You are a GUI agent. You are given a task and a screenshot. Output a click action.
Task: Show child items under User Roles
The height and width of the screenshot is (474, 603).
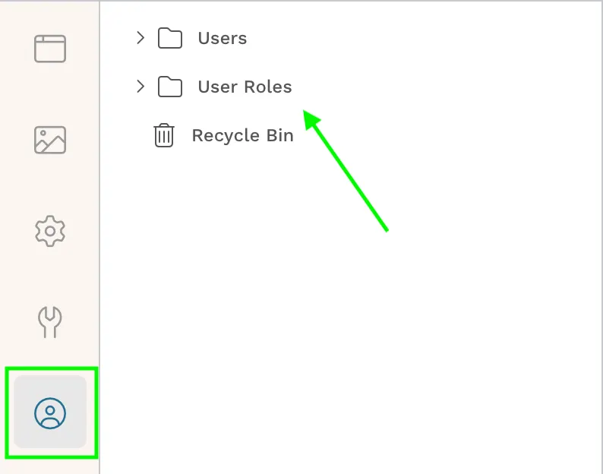coord(140,86)
